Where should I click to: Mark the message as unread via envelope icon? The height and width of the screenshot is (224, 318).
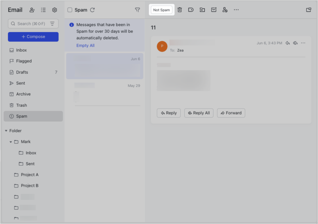(x=214, y=10)
